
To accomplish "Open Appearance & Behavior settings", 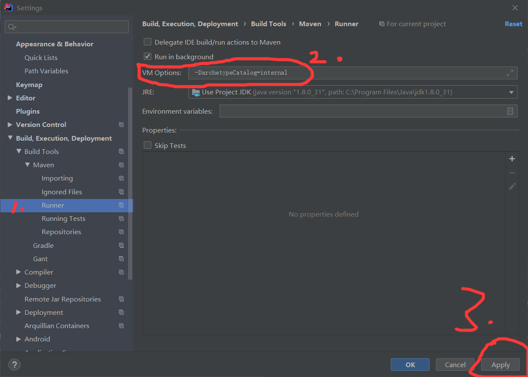I will click(x=55, y=44).
